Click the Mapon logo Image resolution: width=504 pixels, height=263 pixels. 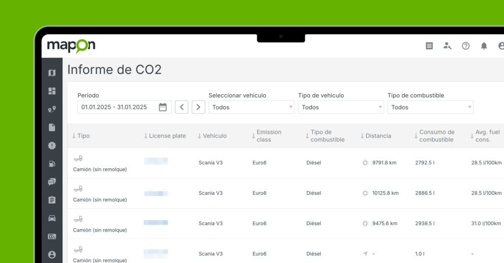tap(71, 46)
